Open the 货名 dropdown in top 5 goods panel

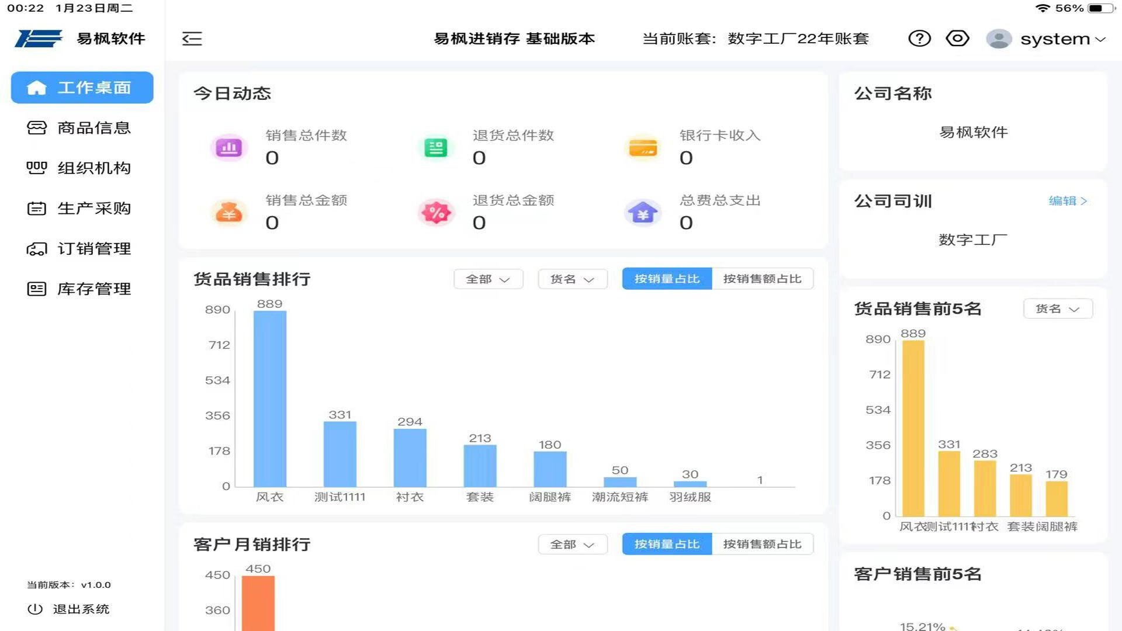tap(1057, 309)
